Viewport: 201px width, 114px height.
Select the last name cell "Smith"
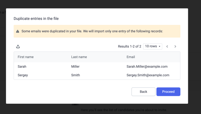click(x=76, y=75)
